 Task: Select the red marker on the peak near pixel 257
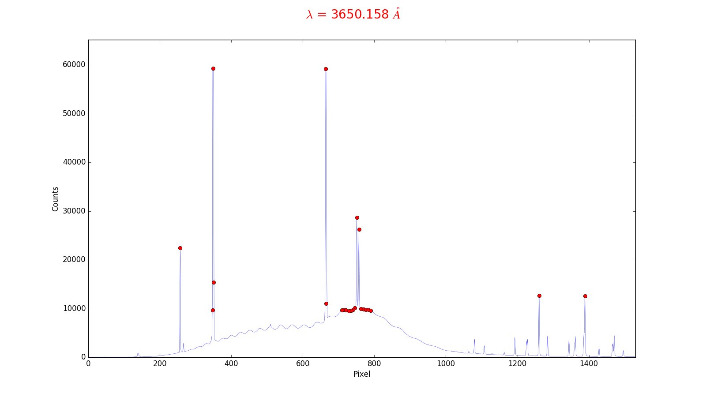180,248
